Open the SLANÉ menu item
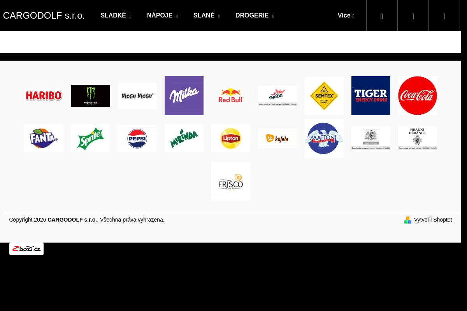467x311 pixels. pos(207,16)
